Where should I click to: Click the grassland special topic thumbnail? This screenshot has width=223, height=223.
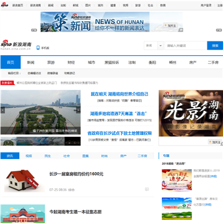[177, 209]
